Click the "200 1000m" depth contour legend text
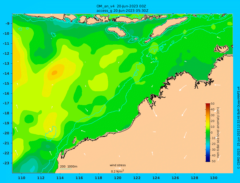This screenshot has width=240, height=183. click(69, 166)
